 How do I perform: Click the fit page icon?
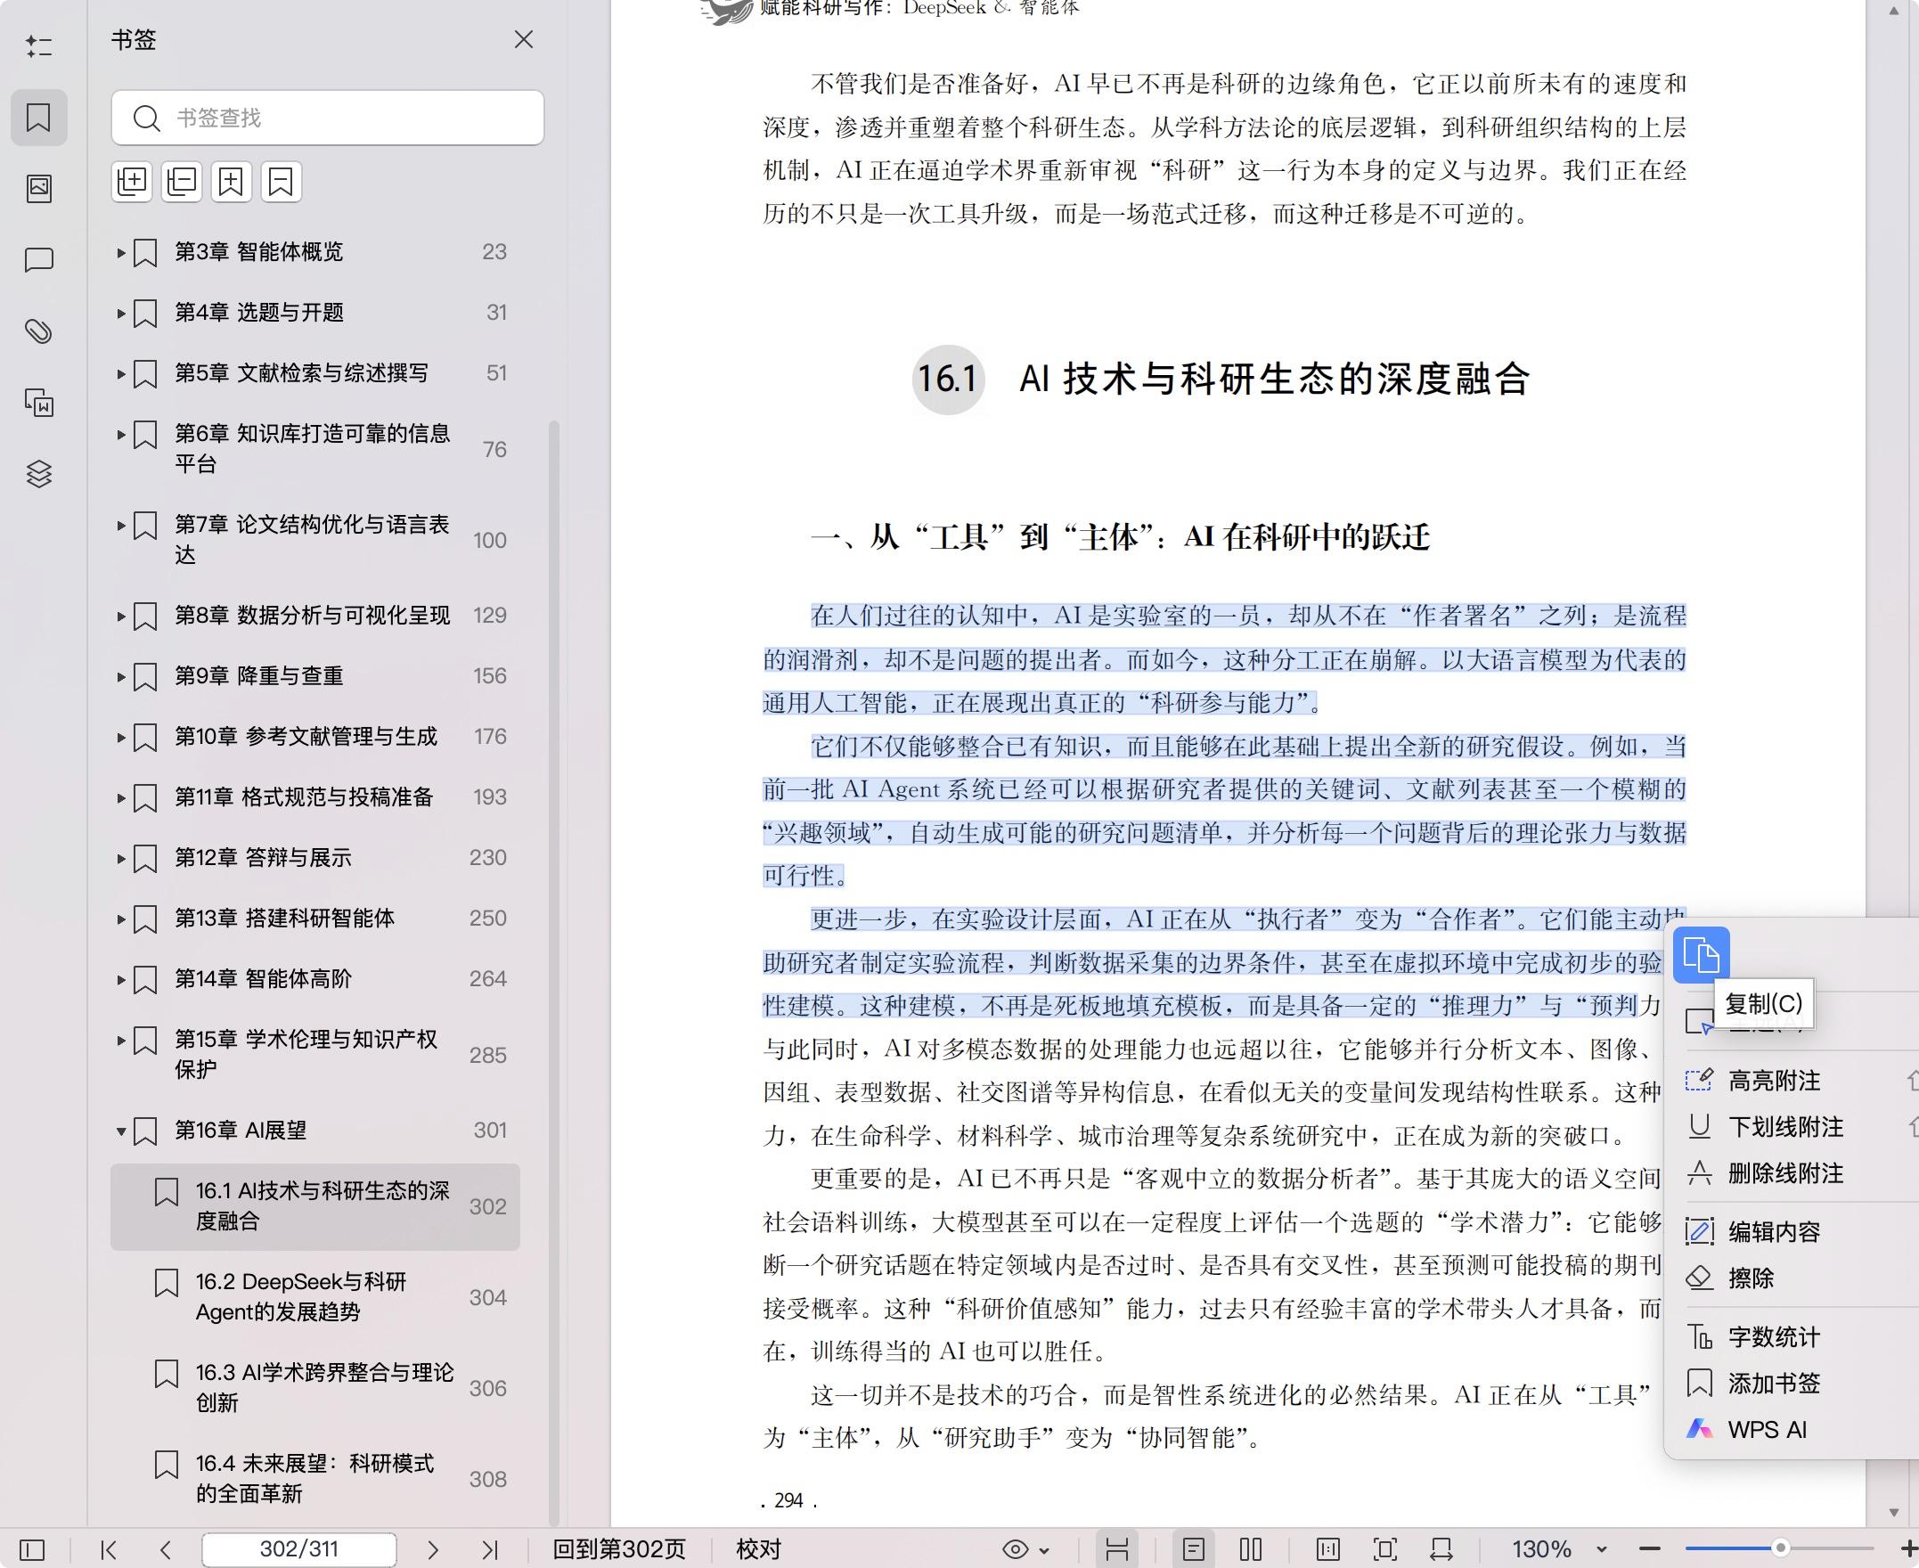1384,1550
